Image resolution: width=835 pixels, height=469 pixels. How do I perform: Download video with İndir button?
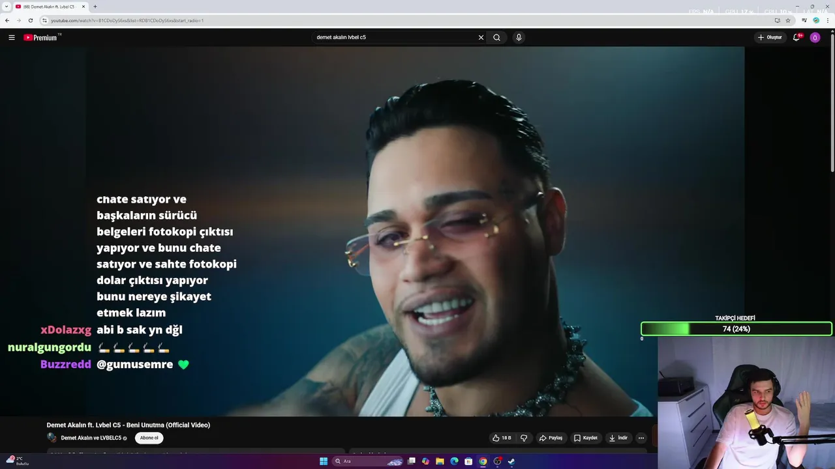(x=618, y=438)
